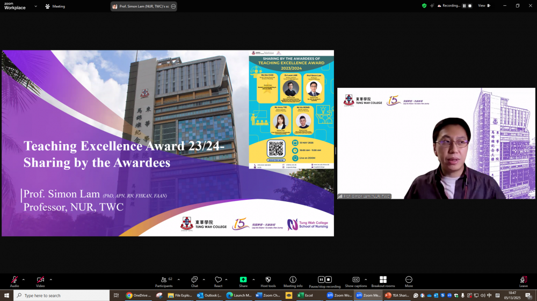
Task: Open the Windows Start menu
Action: [6, 295]
